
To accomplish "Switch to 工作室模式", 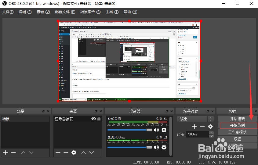I will (238, 132).
